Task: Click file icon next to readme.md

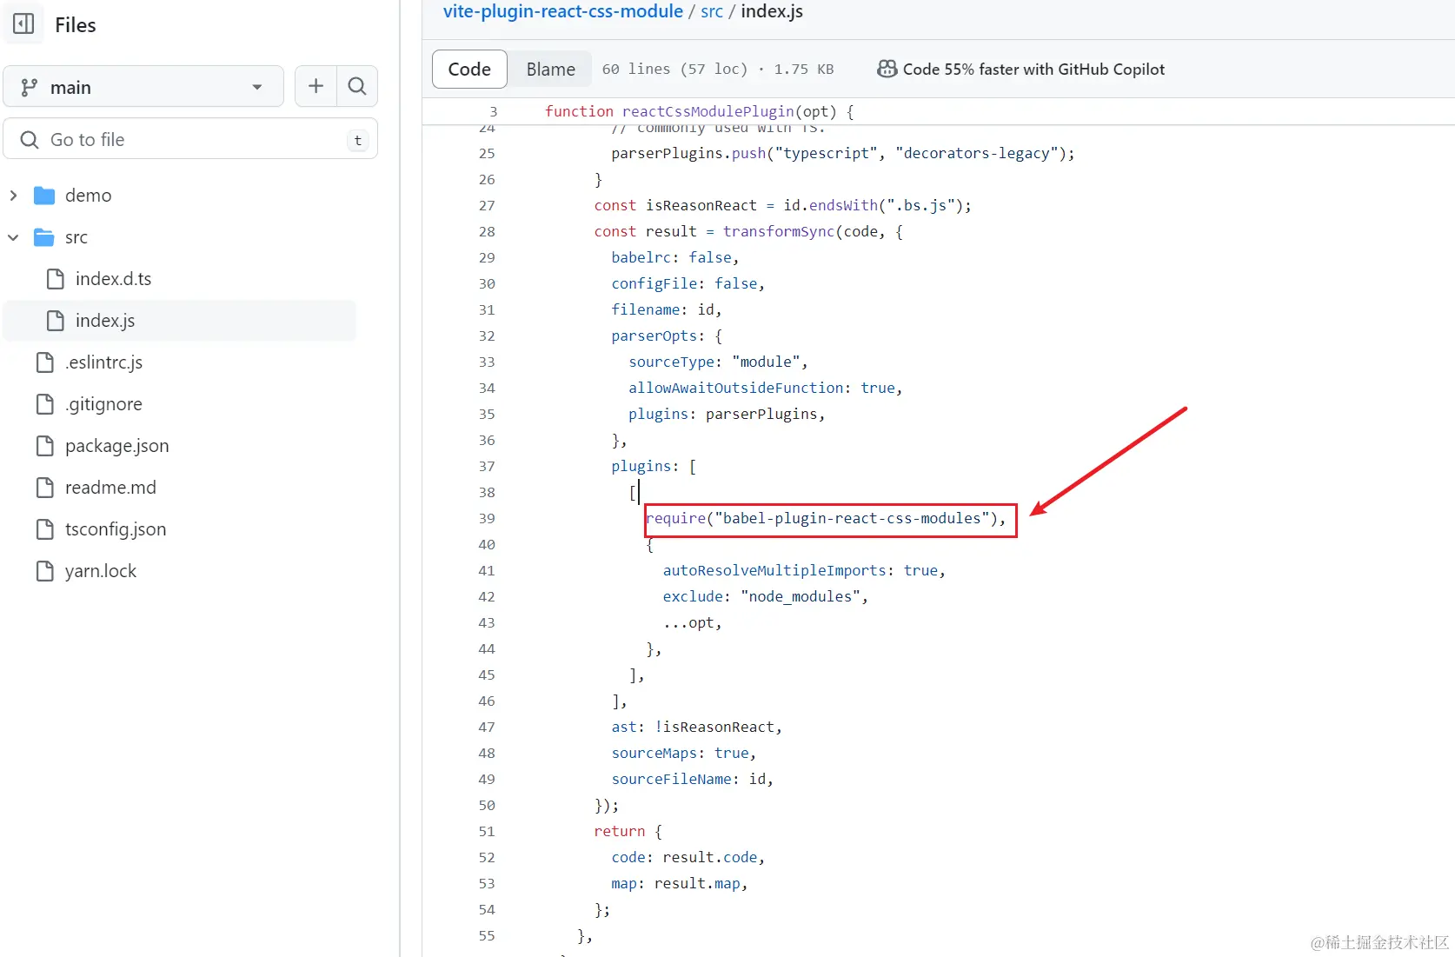Action: [x=45, y=488]
